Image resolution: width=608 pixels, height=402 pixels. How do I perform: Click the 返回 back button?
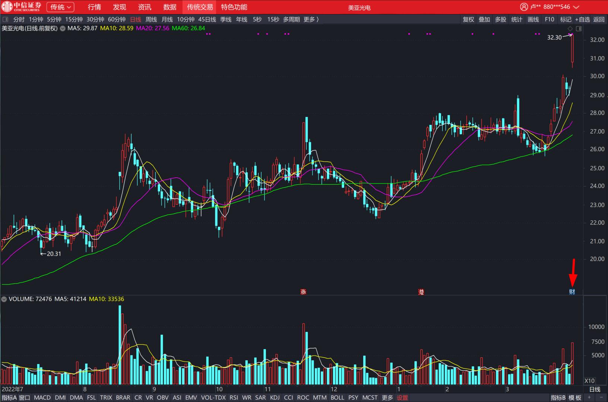[599, 19]
